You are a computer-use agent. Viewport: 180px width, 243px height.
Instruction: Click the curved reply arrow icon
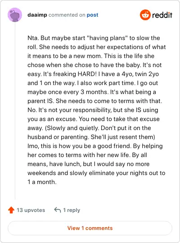[x=58, y=210]
